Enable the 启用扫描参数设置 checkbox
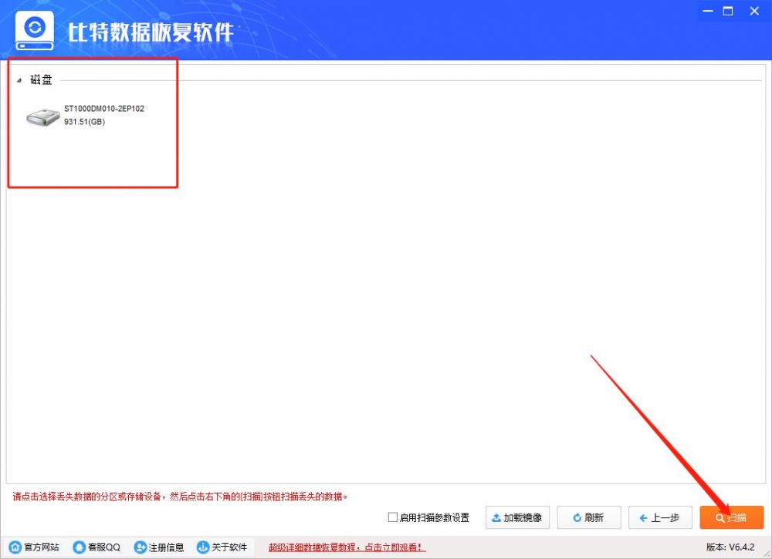 coord(392,517)
